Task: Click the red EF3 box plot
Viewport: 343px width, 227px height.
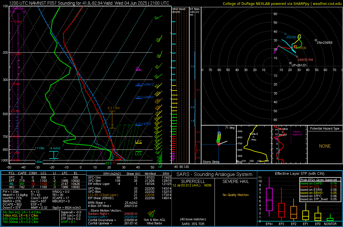Action: click(x=281, y=204)
